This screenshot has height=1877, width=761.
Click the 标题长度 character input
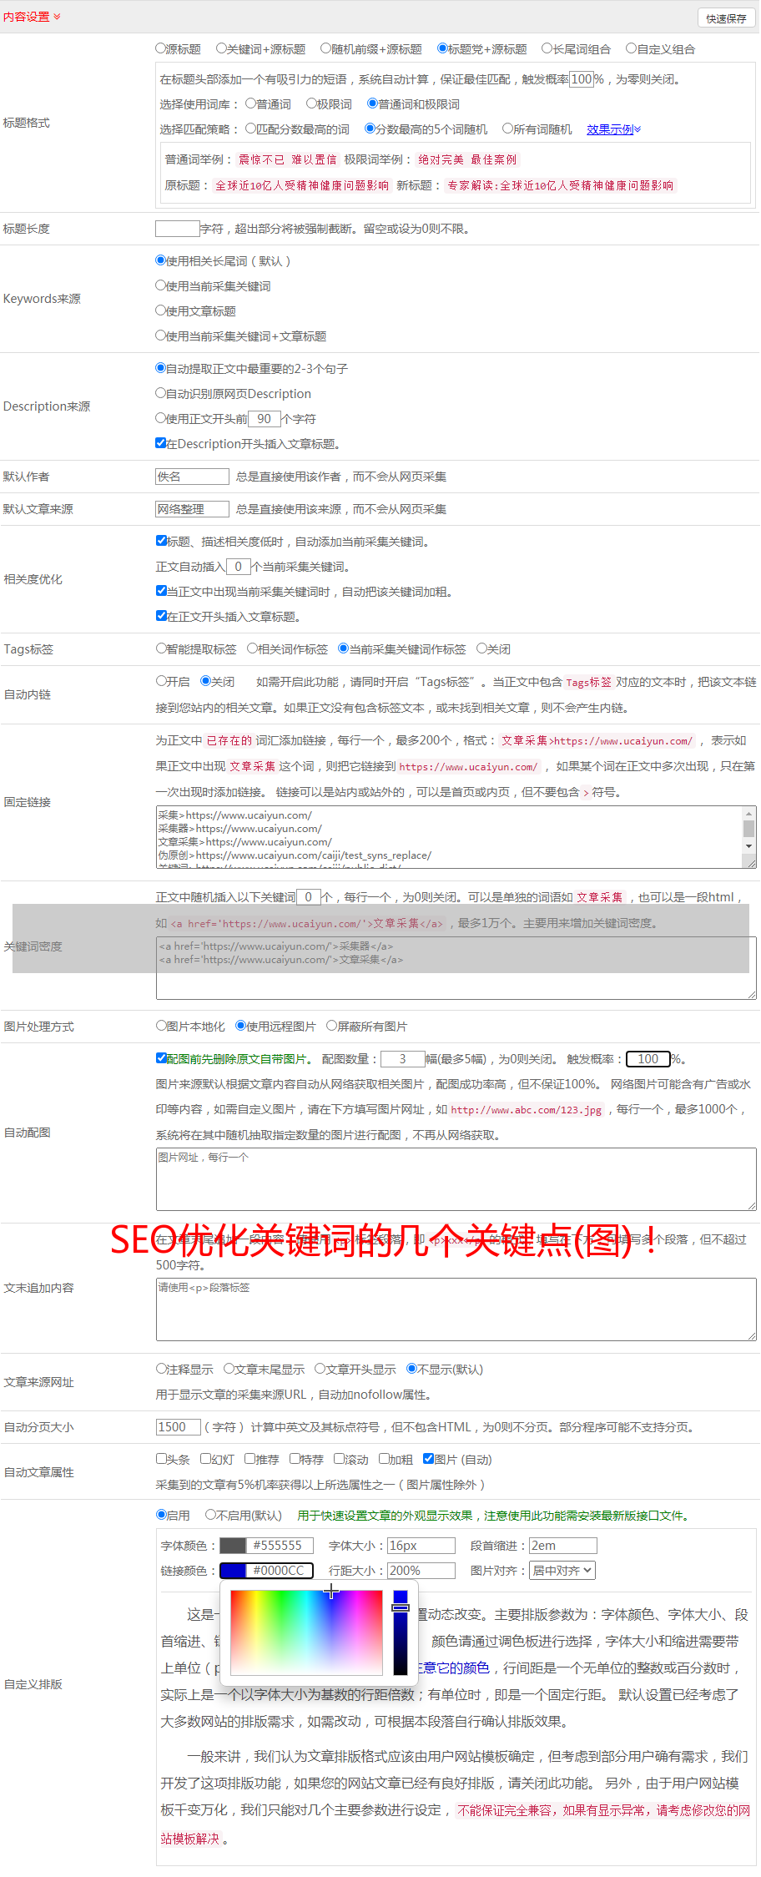tap(178, 229)
